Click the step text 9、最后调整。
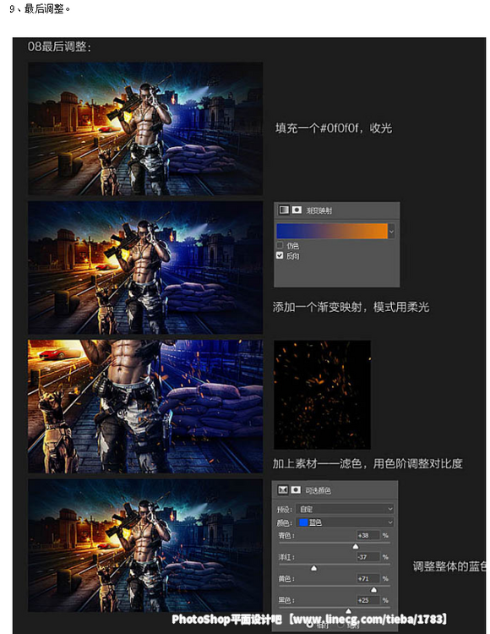The width and height of the screenshot is (490, 634). pyautogui.click(x=40, y=9)
